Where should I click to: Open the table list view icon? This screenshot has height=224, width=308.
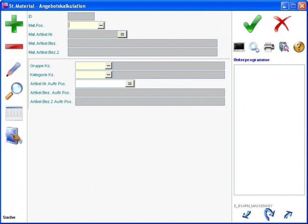14,114
